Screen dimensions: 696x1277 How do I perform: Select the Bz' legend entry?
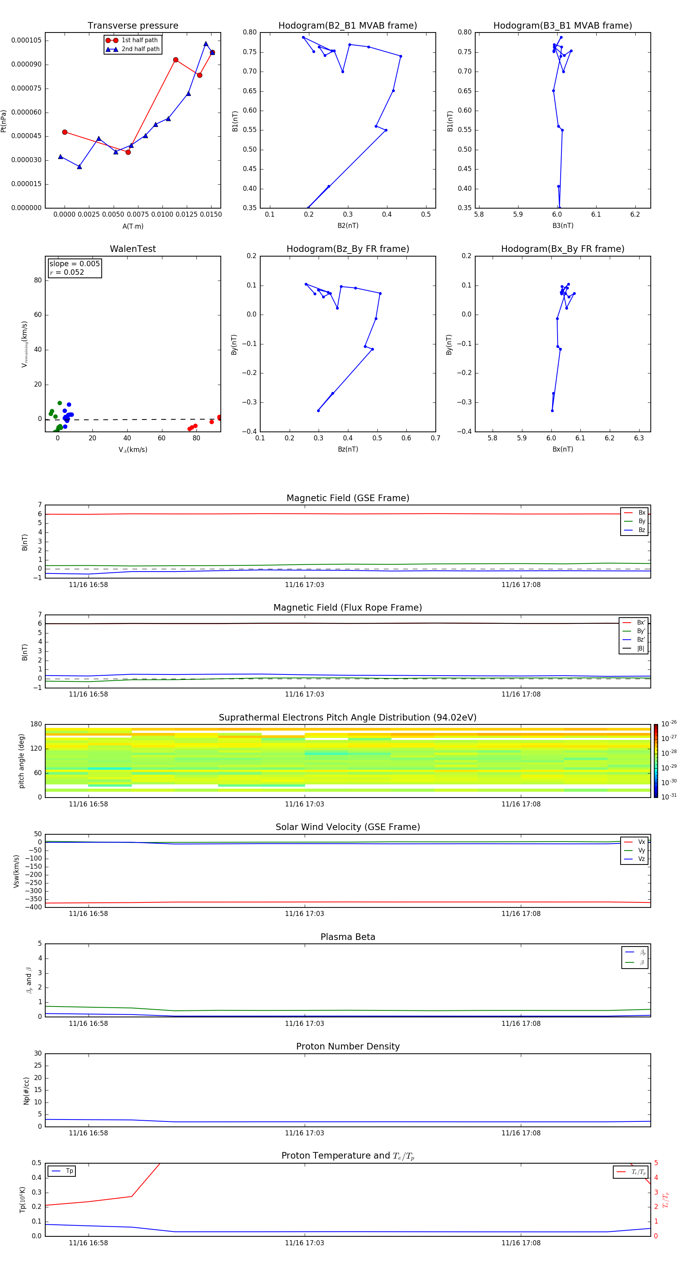click(634, 640)
